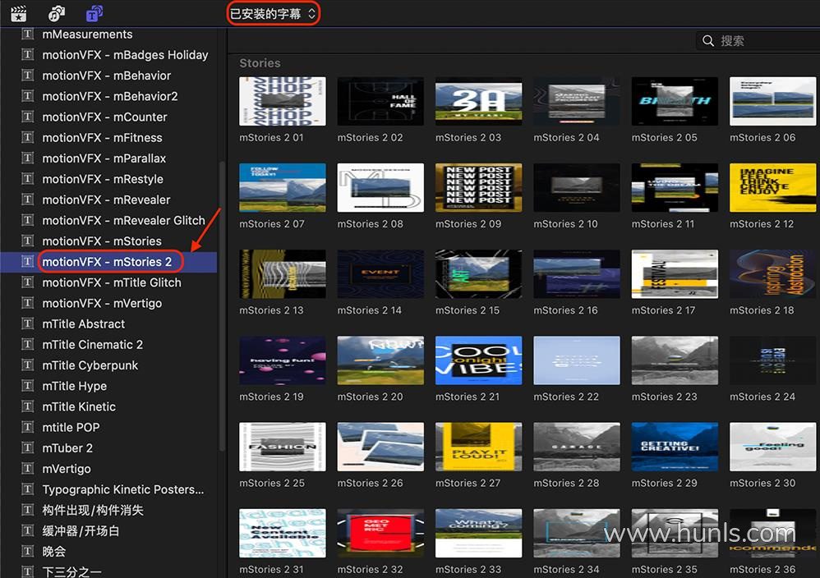Select the mStories 2 25 FASHION thumbnail
The height and width of the screenshot is (578, 820).
(x=283, y=447)
